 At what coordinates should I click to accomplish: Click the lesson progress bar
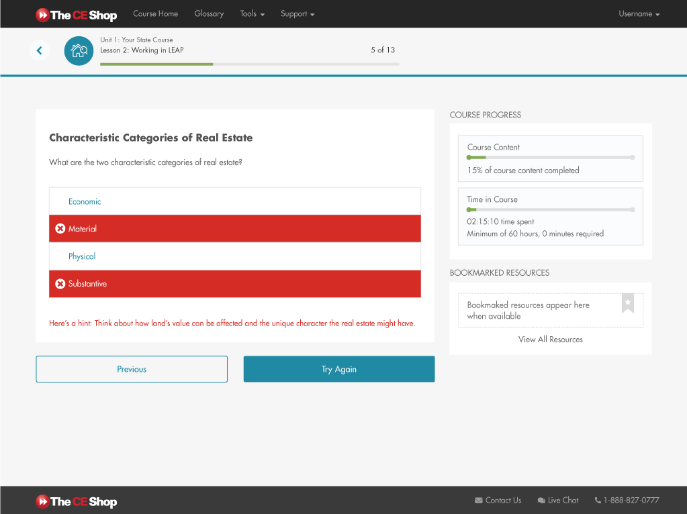point(250,64)
